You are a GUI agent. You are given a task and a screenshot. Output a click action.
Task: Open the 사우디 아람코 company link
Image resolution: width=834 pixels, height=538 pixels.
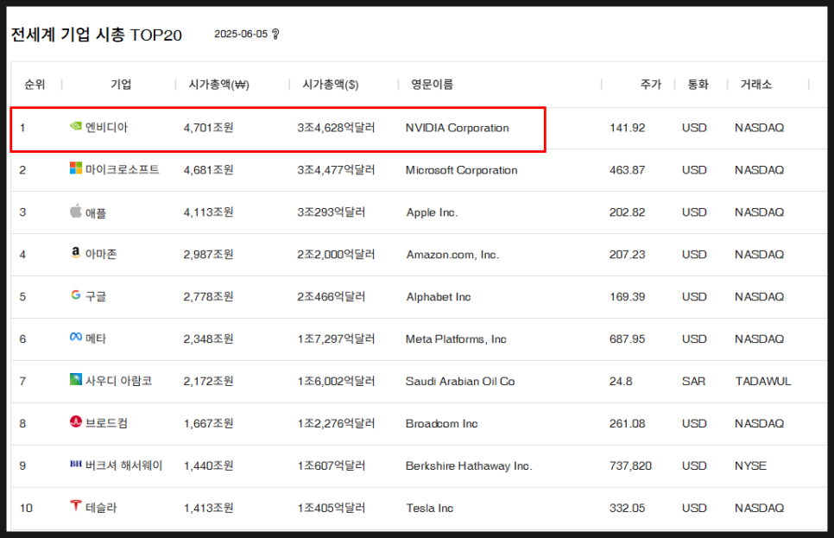click(118, 381)
